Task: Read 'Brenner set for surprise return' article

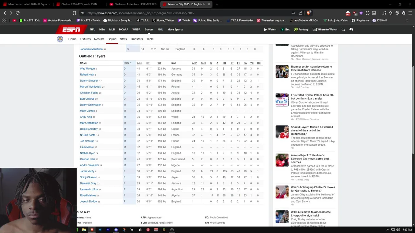Action: tap(312, 68)
